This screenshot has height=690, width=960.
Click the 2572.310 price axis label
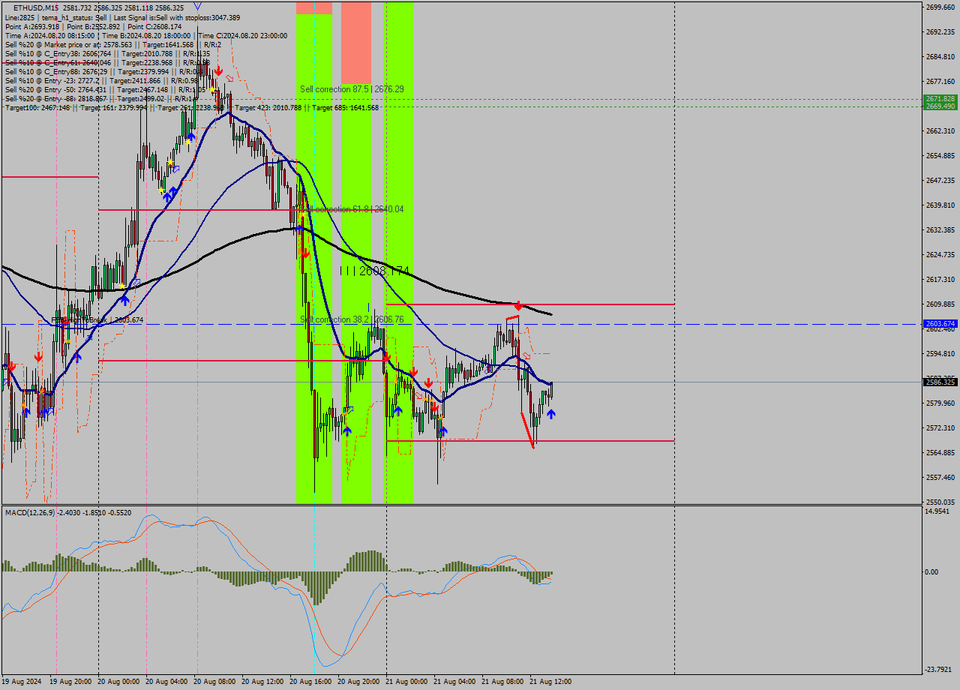pos(940,427)
